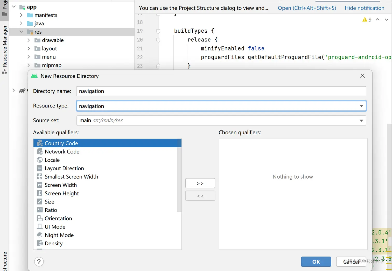Add qualifier with the >> button
This screenshot has width=392, height=271.
pos(200,183)
